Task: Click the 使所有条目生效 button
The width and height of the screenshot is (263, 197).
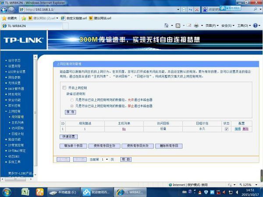Action: pyautogui.click(x=104, y=146)
